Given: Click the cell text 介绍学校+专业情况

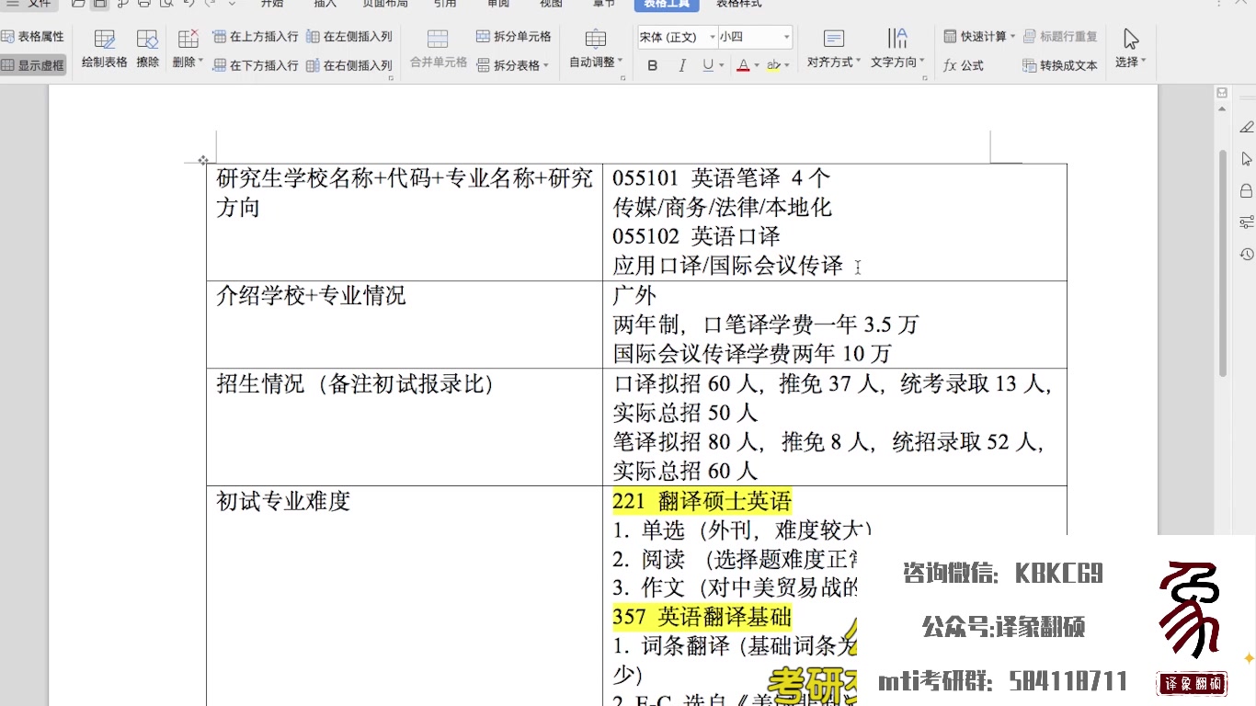Looking at the screenshot, I should tap(311, 296).
